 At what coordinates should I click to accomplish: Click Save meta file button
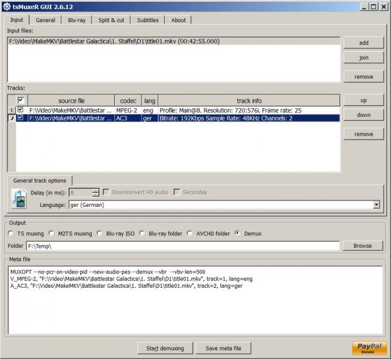click(x=223, y=348)
